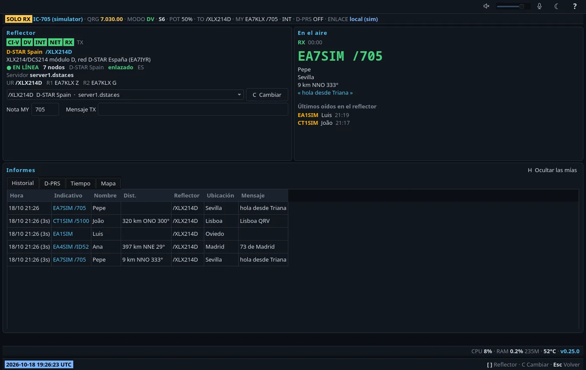The height and width of the screenshot is (370, 586).
Task: Click the "Lisboa QRV" message cell
Action: tap(263, 221)
